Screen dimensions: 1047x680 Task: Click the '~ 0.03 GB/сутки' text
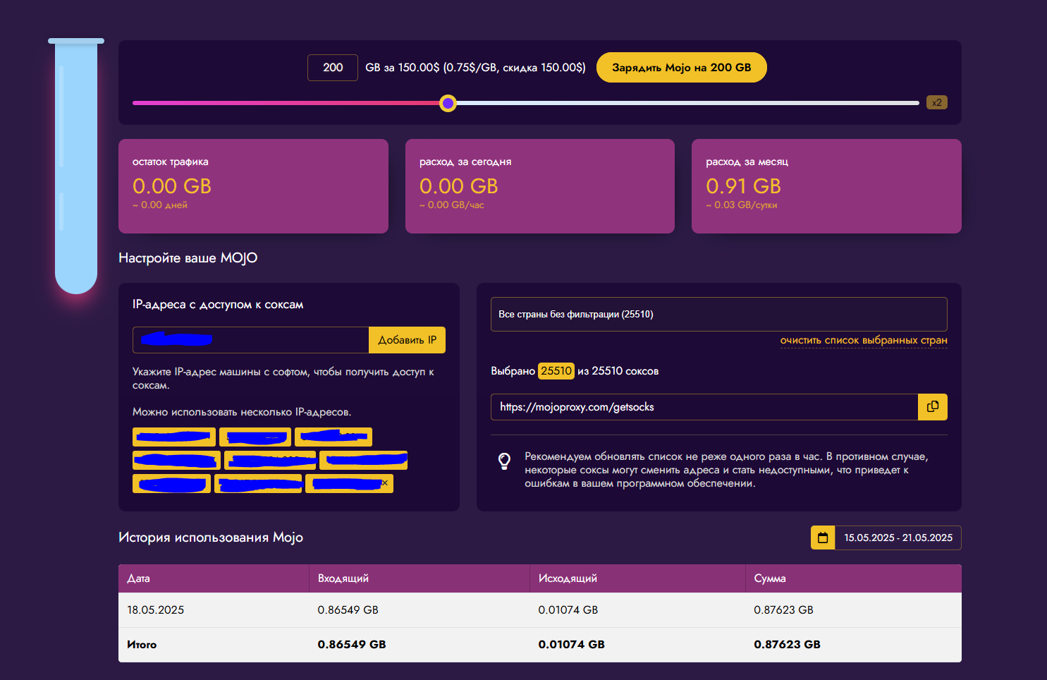click(742, 205)
